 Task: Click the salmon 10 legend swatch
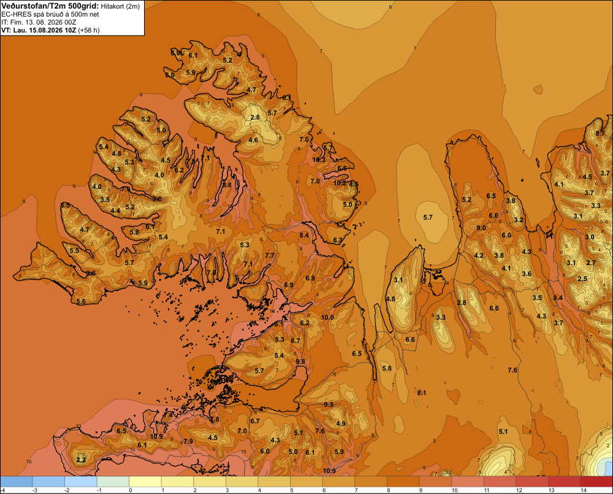pos(468,482)
